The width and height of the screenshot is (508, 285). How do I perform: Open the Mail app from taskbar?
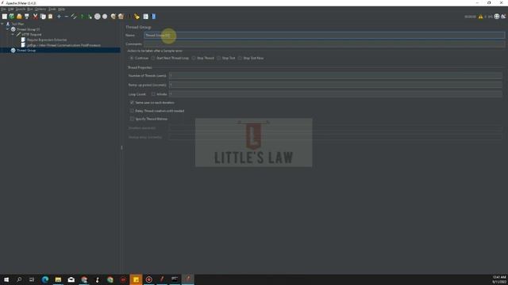click(71, 279)
